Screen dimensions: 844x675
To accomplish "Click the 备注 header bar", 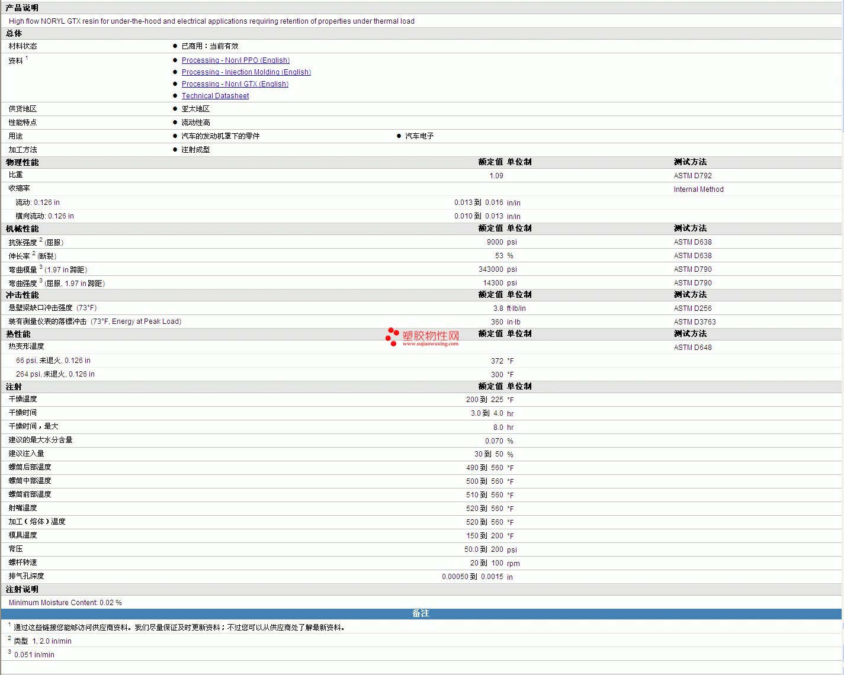I will [x=421, y=613].
